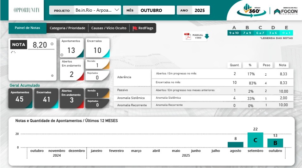Expand the Projeto dropdown chevron
302x168 pixels.
pyautogui.click(x=117, y=10)
